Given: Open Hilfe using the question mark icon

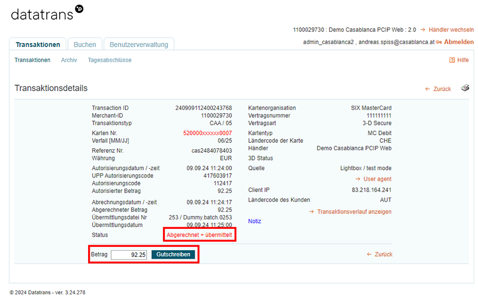Looking at the screenshot, I should click(452, 60).
